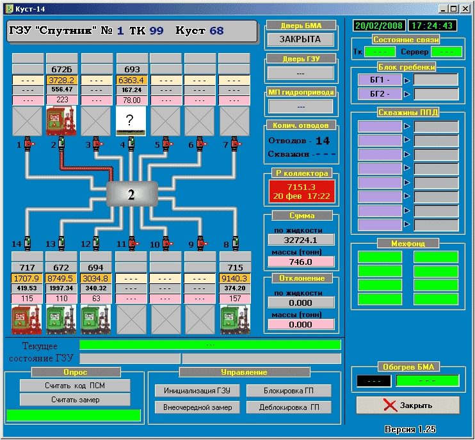The height and width of the screenshot is (440, 475).
Task: Click the well 715 pump icon
Action: pyautogui.click(x=234, y=319)
